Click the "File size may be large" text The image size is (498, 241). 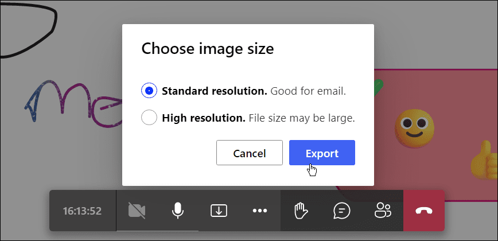tap(302, 118)
